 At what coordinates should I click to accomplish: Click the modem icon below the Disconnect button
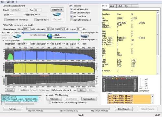[x=57, y=14]
